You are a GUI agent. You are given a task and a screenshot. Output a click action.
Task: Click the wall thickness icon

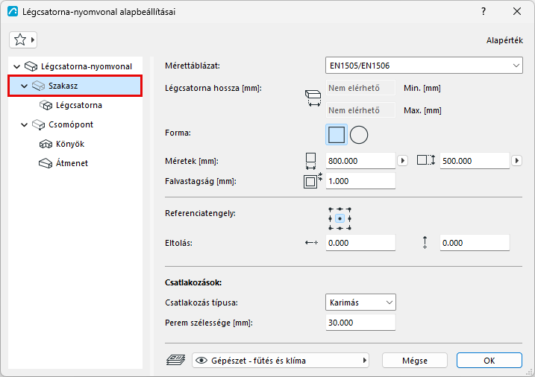(313, 180)
